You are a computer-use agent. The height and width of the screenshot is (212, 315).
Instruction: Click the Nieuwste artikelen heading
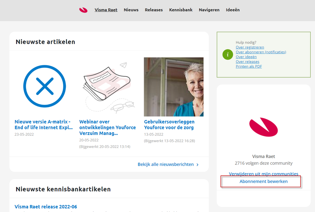[45, 42]
